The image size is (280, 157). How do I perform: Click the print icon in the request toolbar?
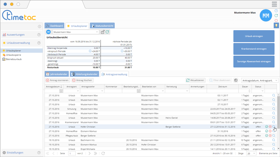click(x=236, y=80)
